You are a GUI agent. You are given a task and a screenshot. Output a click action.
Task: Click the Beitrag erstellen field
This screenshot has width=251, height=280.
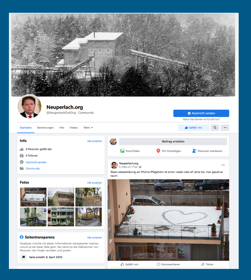(x=173, y=141)
